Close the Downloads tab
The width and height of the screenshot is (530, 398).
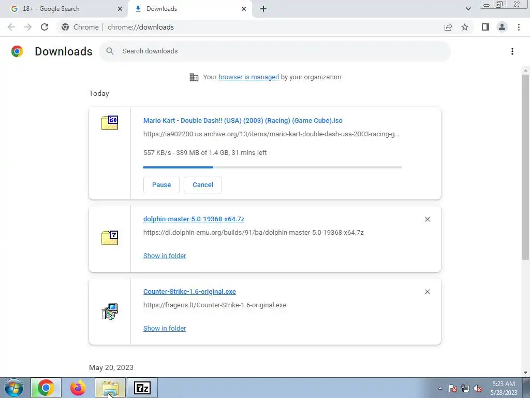[x=244, y=9]
